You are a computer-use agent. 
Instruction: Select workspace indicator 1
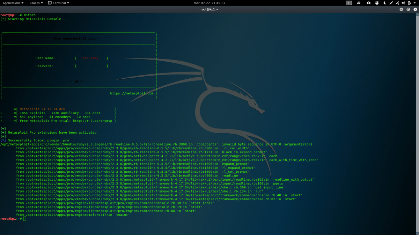pyautogui.click(x=348, y=3)
